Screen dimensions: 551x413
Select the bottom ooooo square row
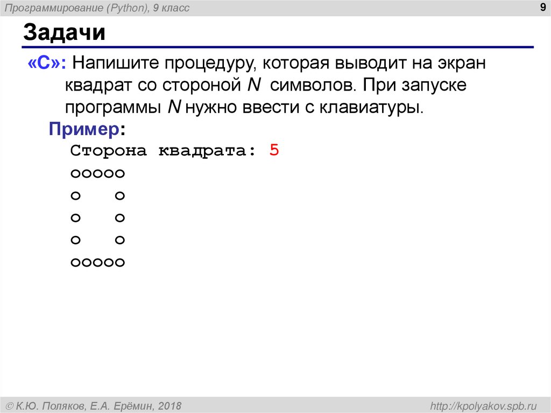pos(97,261)
